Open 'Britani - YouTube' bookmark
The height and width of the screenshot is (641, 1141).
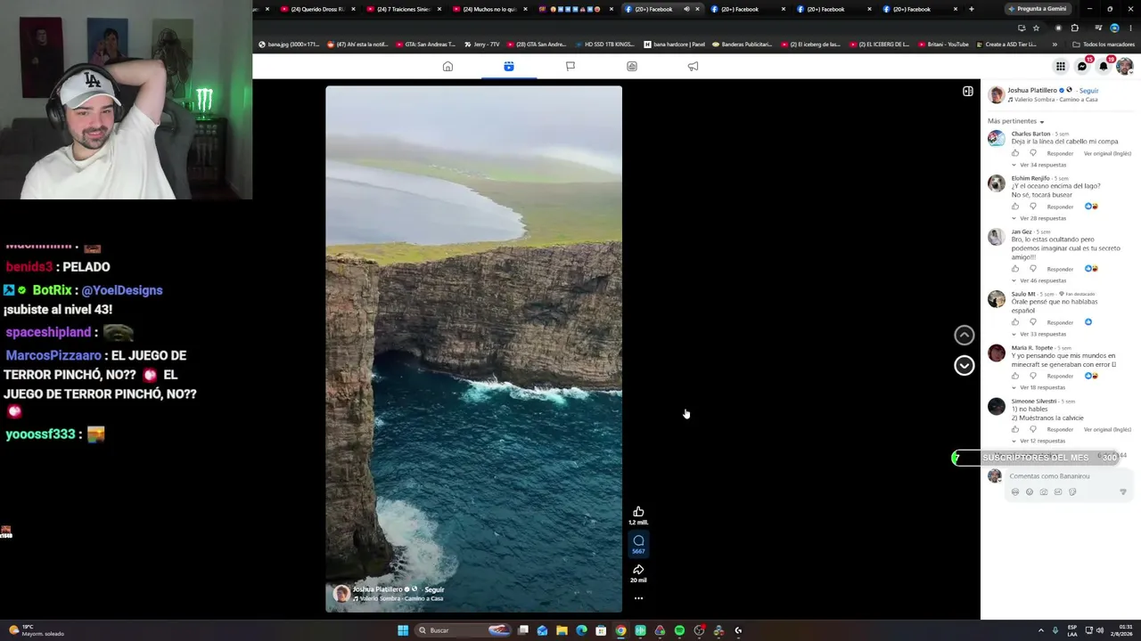pos(943,44)
